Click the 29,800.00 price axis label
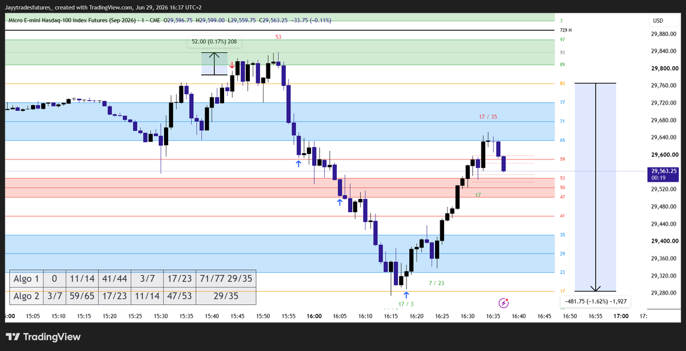Viewport: 686px width, 351px height. pos(664,69)
